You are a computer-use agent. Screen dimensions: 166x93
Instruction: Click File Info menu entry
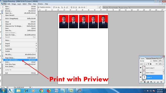[20, 55]
